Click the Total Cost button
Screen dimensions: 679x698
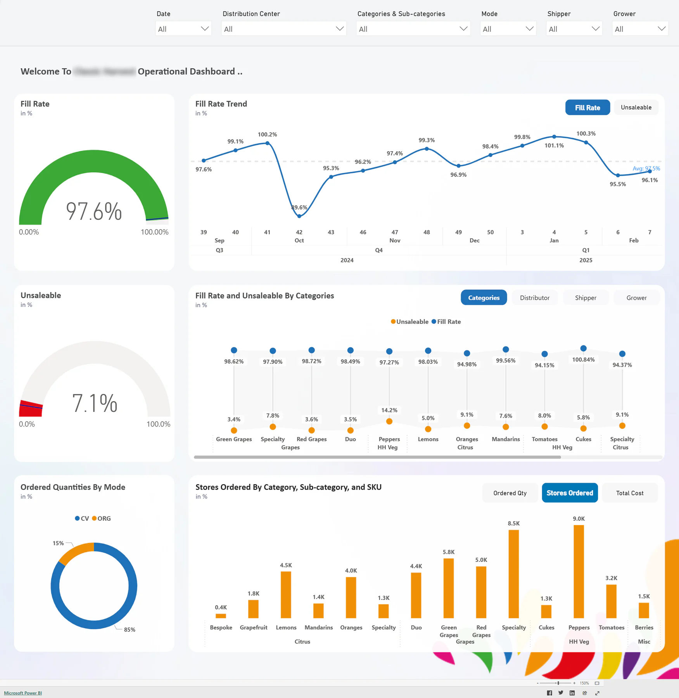point(630,493)
